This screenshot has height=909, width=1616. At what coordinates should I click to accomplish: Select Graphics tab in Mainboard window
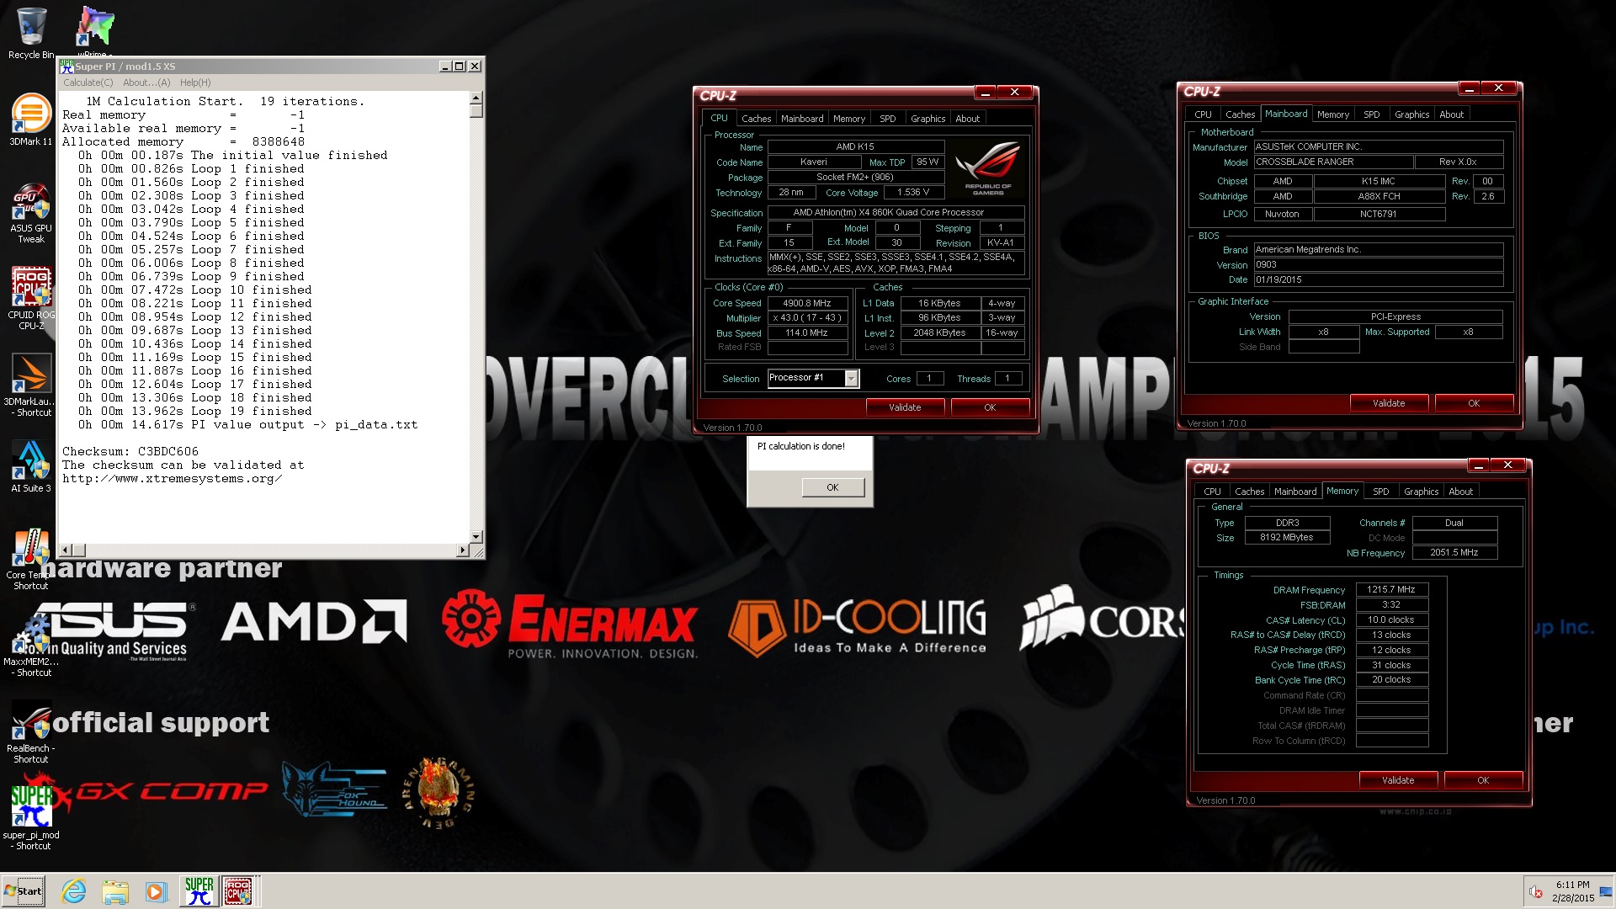[1411, 114]
